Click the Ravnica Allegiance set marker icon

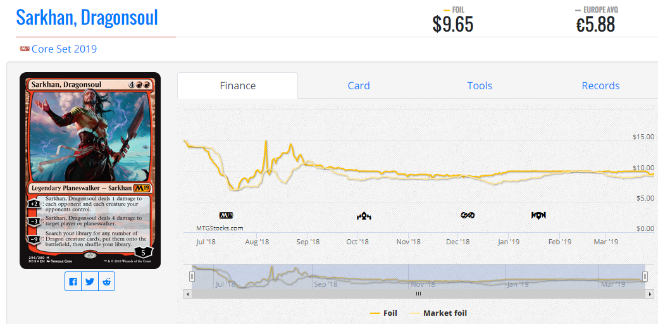point(538,216)
